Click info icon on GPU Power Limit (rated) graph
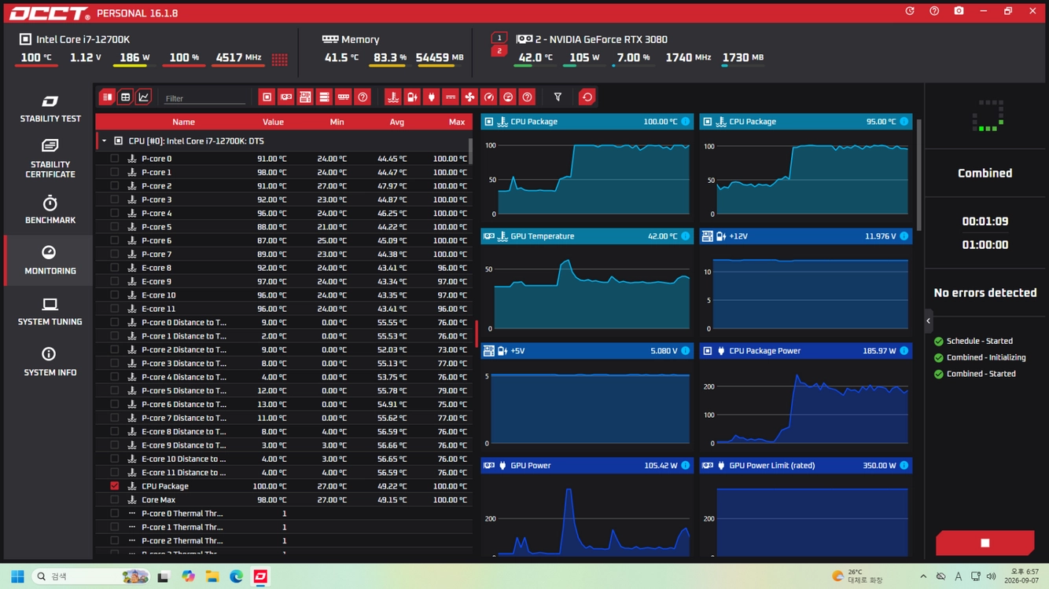Image resolution: width=1049 pixels, height=589 pixels. point(904,466)
